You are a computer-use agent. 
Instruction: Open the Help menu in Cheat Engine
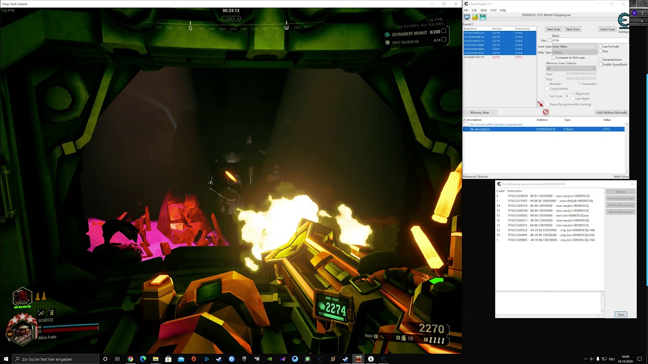pos(503,10)
